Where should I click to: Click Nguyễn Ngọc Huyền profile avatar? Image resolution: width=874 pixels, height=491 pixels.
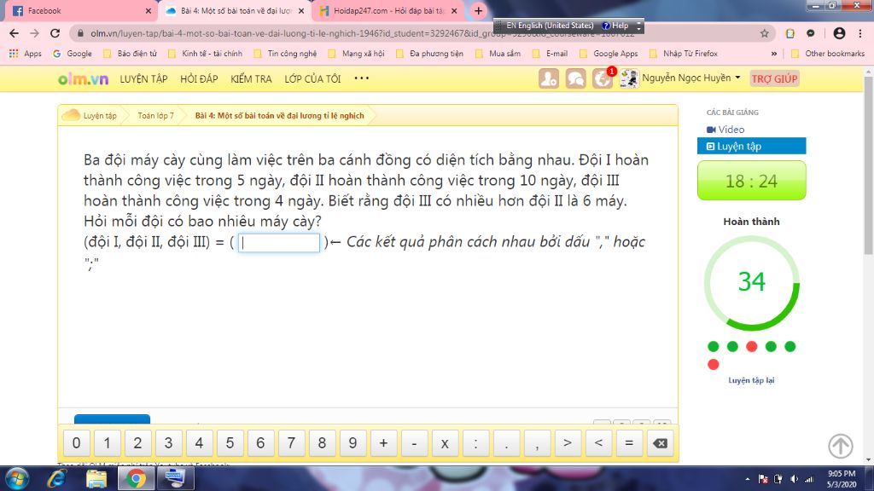coord(629,78)
